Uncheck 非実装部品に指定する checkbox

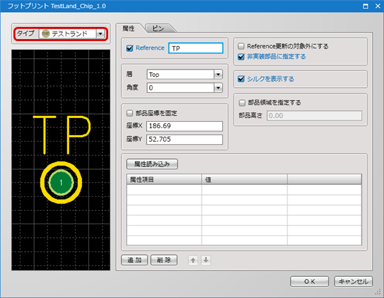click(x=241, y=57)
